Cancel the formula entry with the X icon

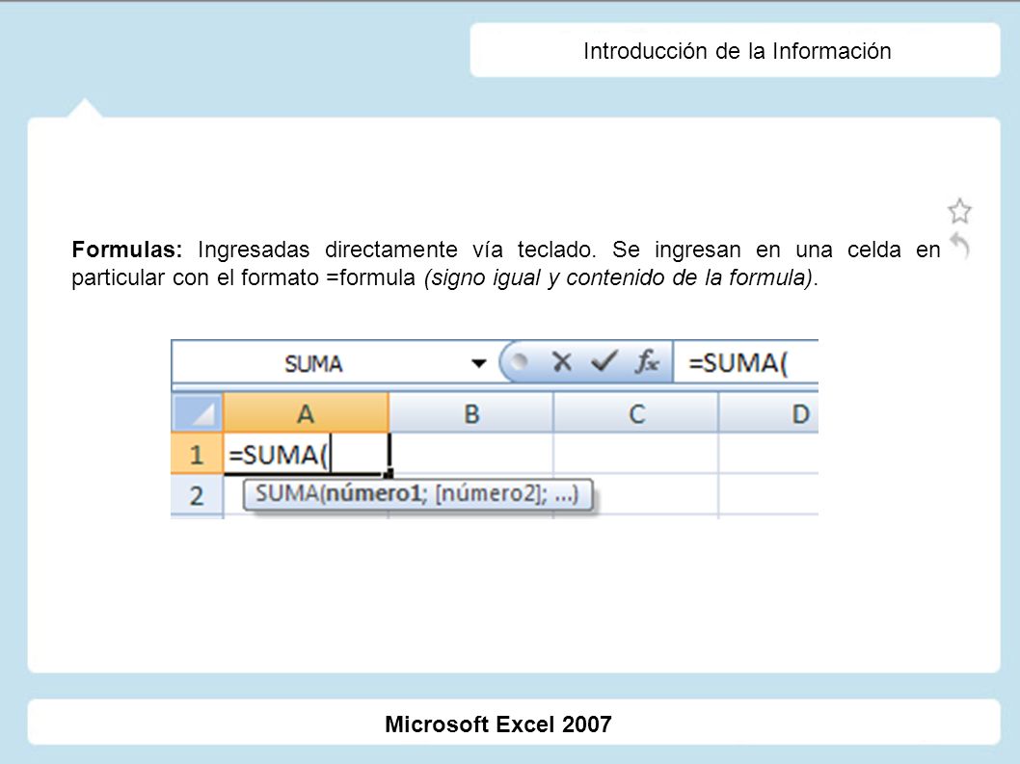coord(561,361)
